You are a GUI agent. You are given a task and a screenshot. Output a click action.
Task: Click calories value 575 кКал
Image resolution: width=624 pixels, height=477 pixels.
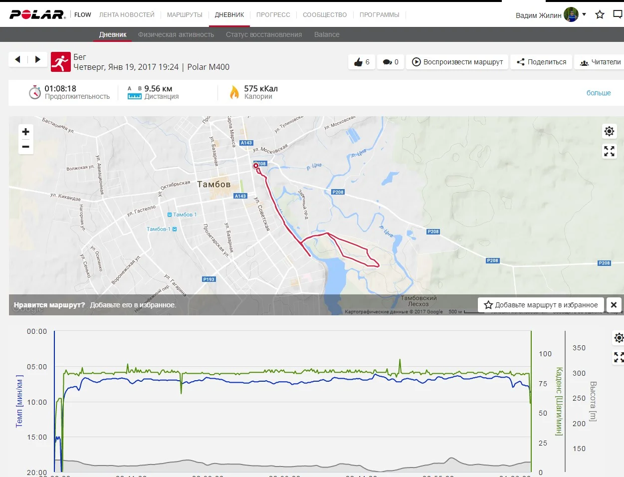pos(261,88)
